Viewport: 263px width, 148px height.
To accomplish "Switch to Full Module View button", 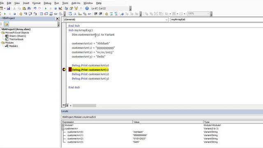I will 67,105.
